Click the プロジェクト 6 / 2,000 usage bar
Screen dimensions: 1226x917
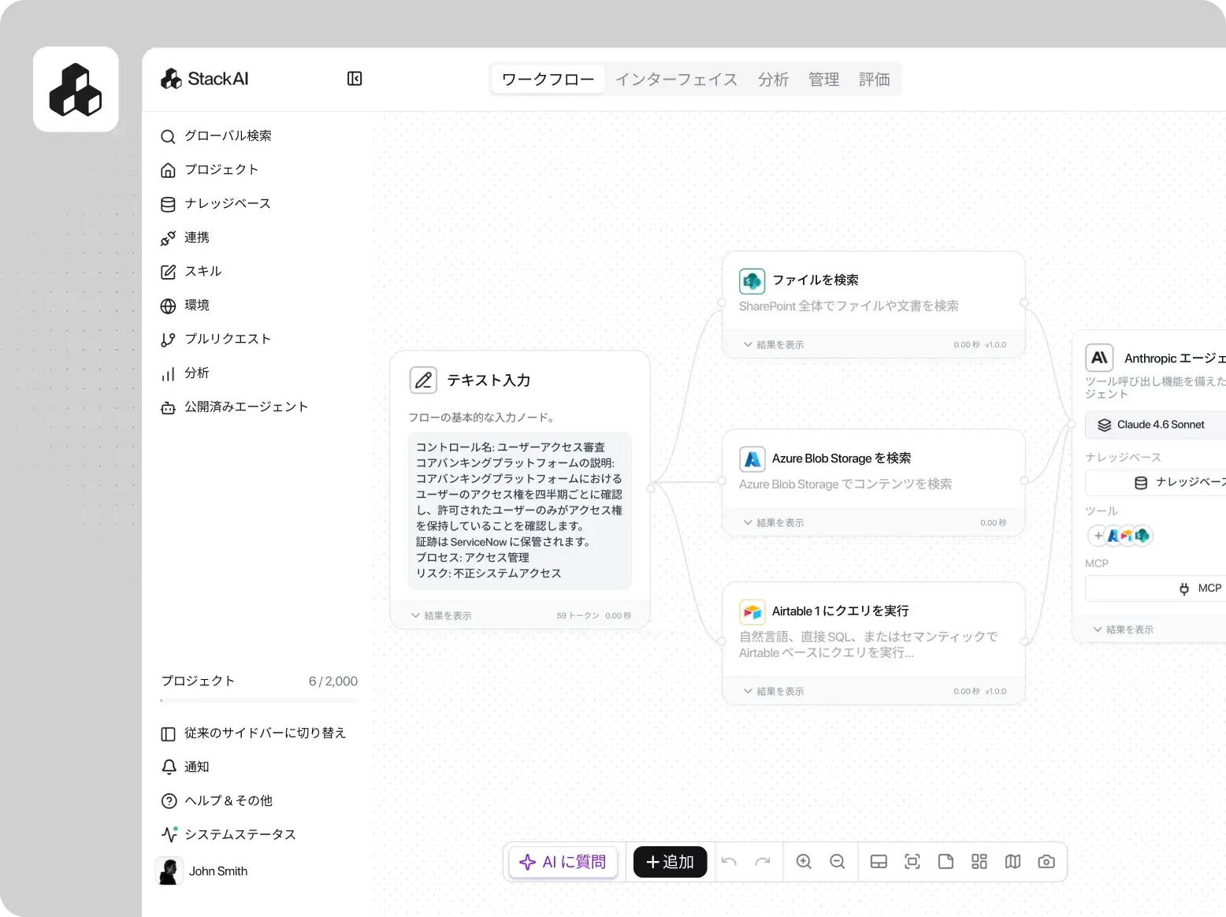(259, 700)
